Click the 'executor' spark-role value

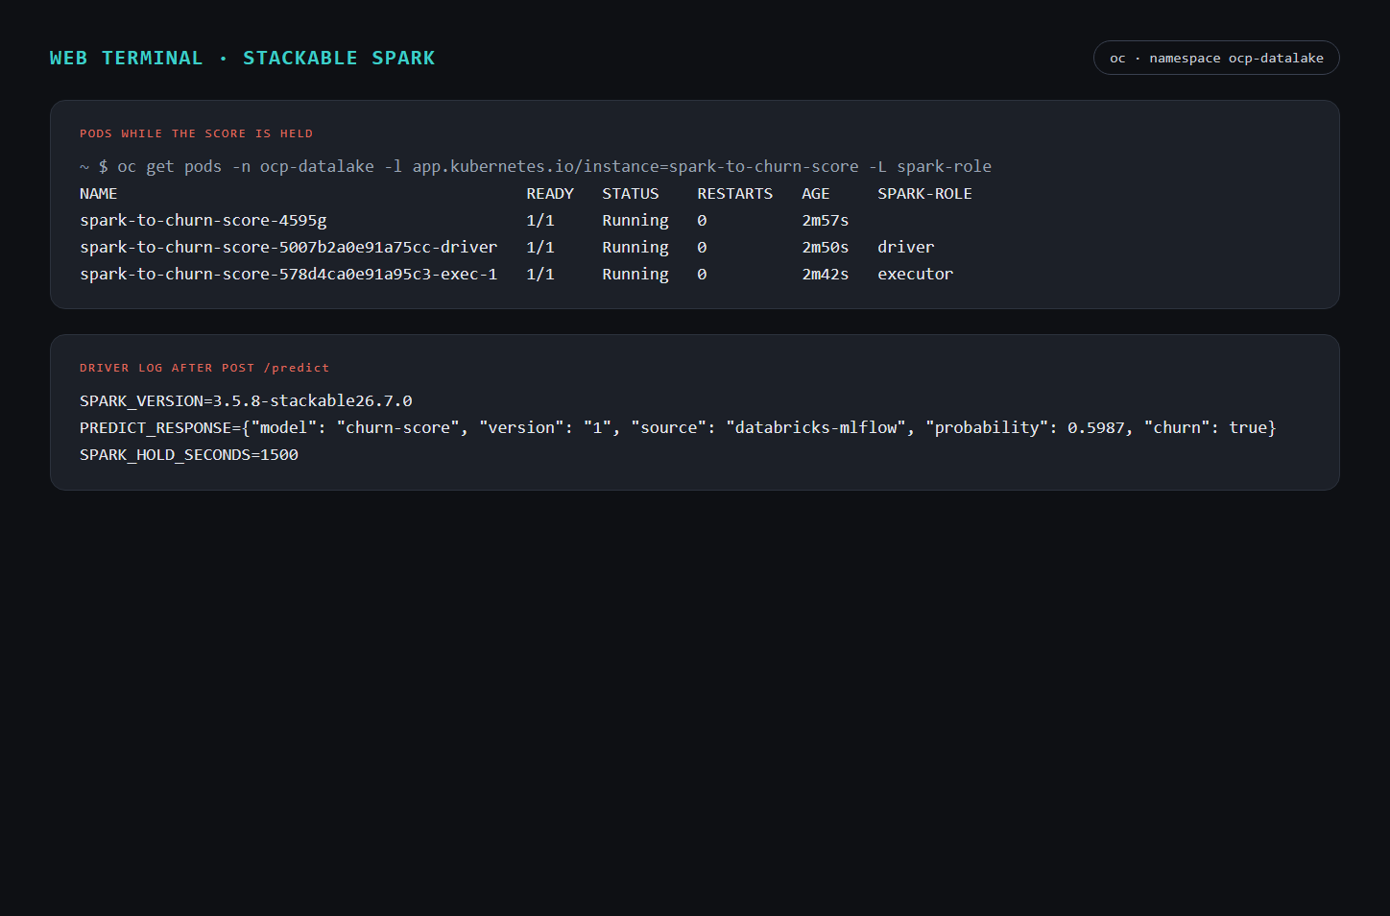[x=916, y=274]
